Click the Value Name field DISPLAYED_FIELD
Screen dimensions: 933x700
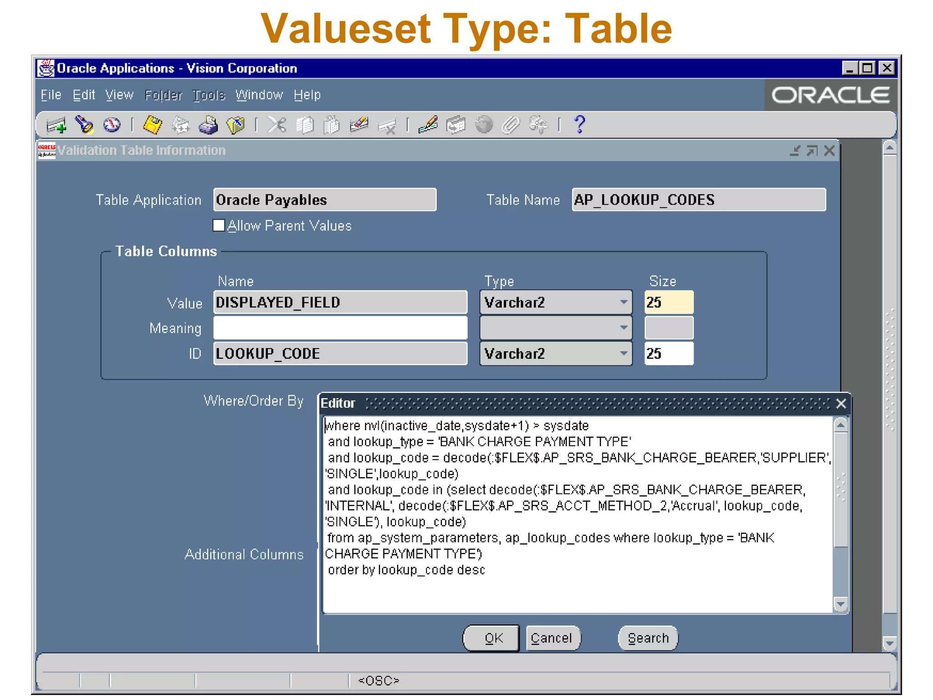(x=340, y=302)
